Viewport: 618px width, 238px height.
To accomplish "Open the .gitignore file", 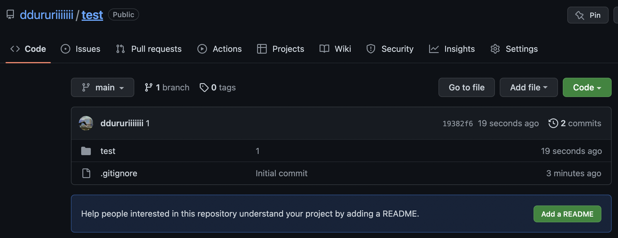I will (x=119, y=173).
